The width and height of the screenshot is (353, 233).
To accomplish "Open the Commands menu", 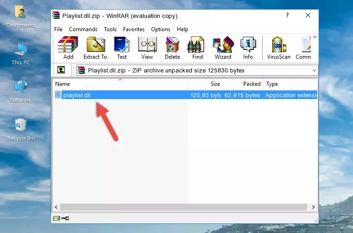I will point(83,29).
